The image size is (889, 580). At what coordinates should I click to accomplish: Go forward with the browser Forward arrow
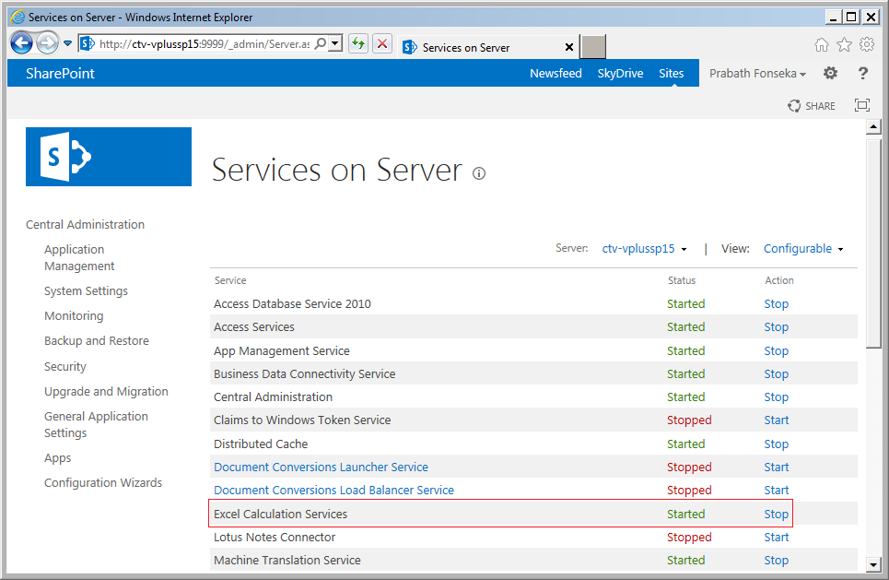(x=47, y=43)
